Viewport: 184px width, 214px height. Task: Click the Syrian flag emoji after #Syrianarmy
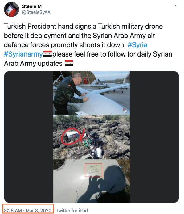(47, 54)
